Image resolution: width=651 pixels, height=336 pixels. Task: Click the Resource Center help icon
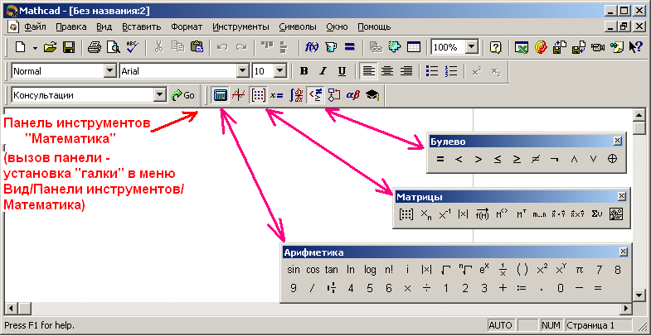[494, 47]
